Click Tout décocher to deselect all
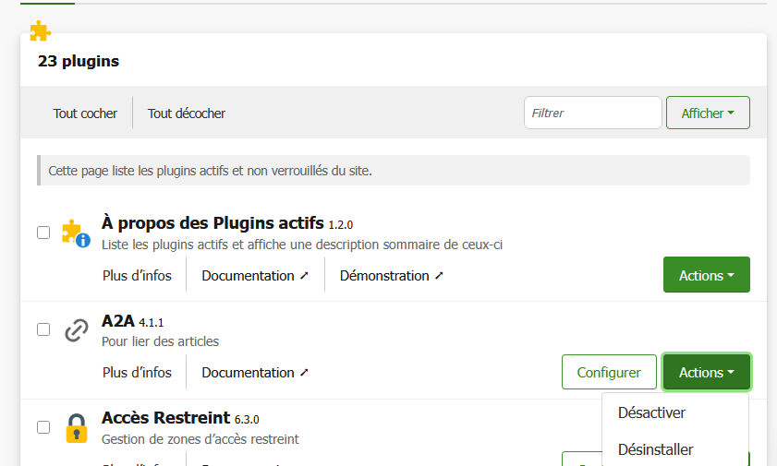This screenshot has width=777, height=466. click(187, 114)
